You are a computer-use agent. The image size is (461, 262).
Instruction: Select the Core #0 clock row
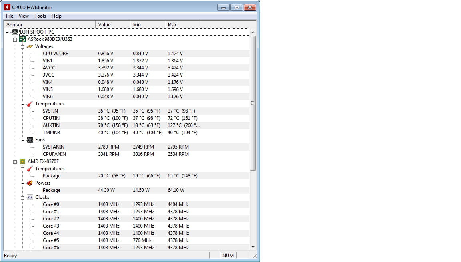(146, 204)
